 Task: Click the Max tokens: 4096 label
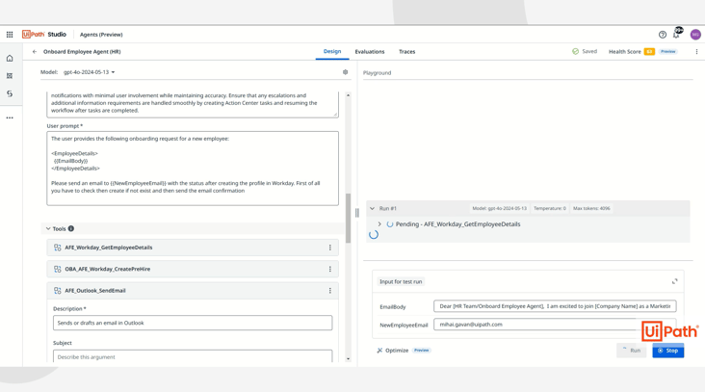591,209
